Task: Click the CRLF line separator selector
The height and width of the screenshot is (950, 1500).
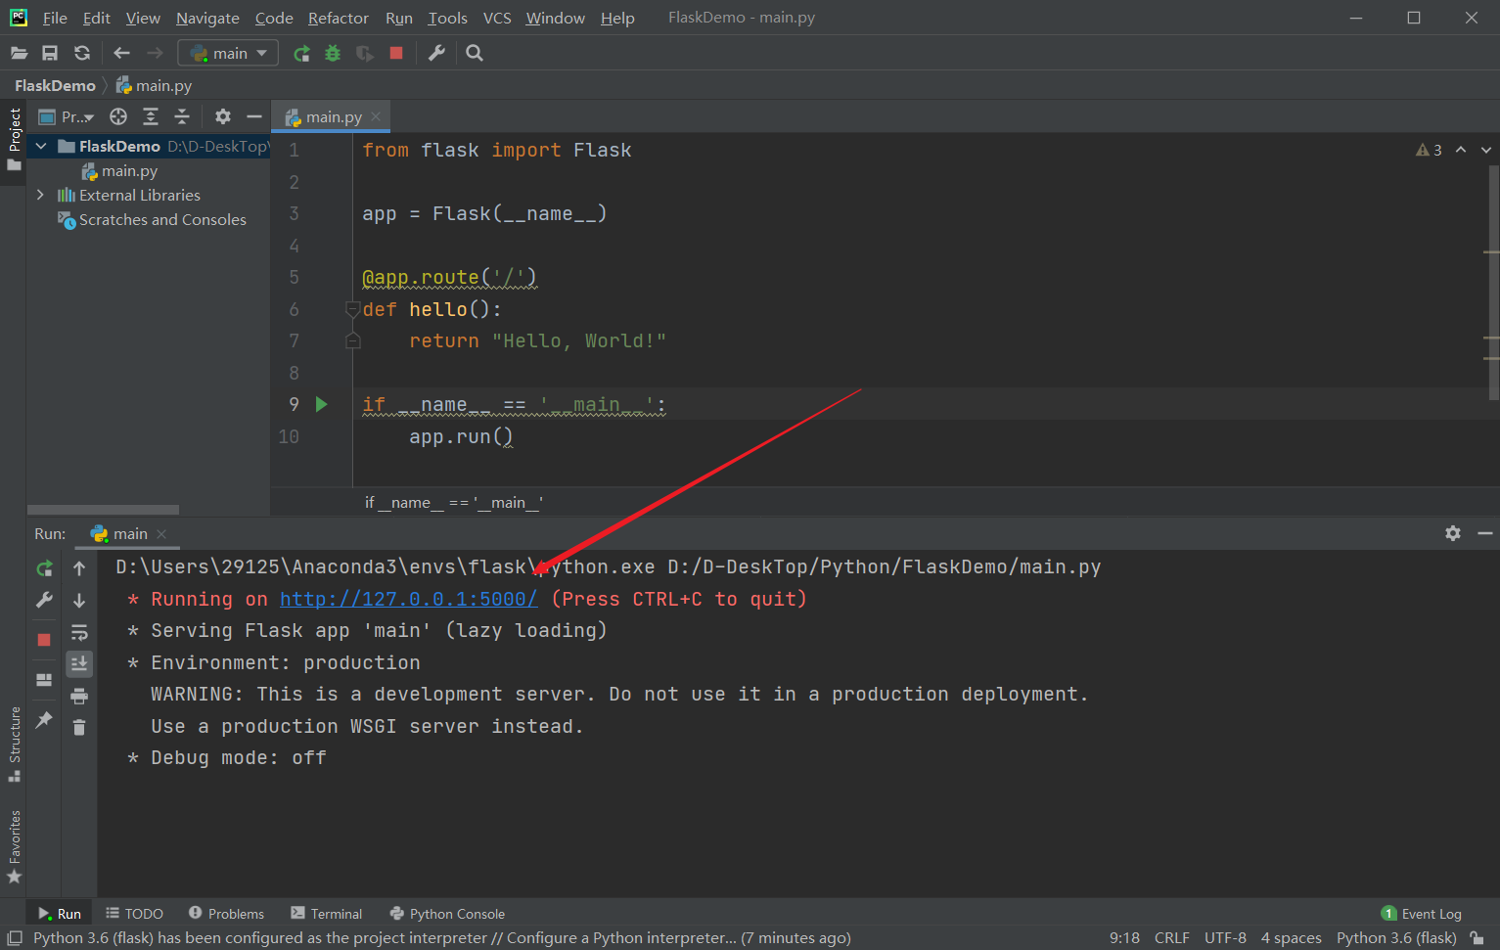Action: click(x=1171, y=937)
